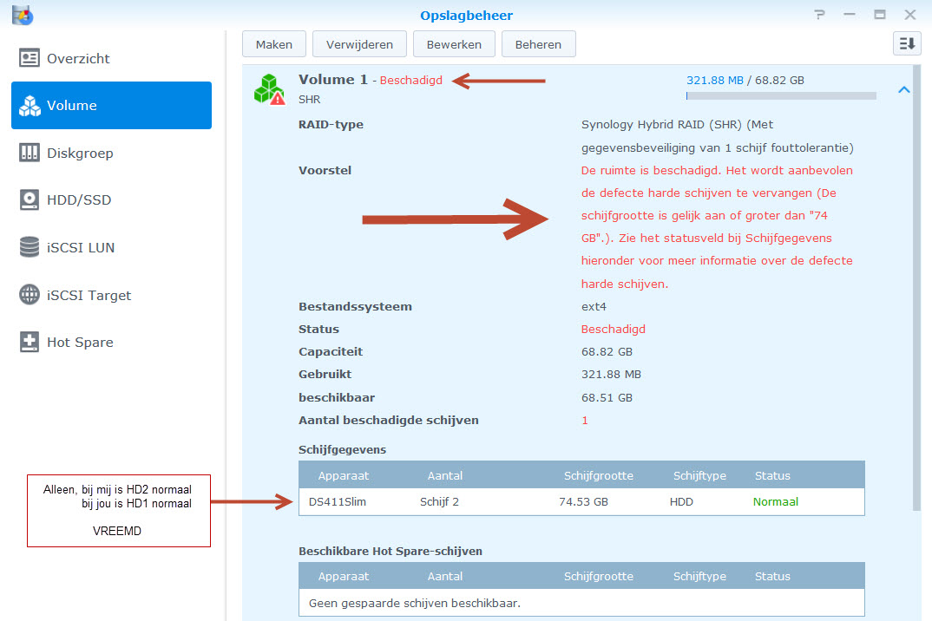Open the help question mark button
The width and height of the screenshot is (932, 621).
[819, 15]
